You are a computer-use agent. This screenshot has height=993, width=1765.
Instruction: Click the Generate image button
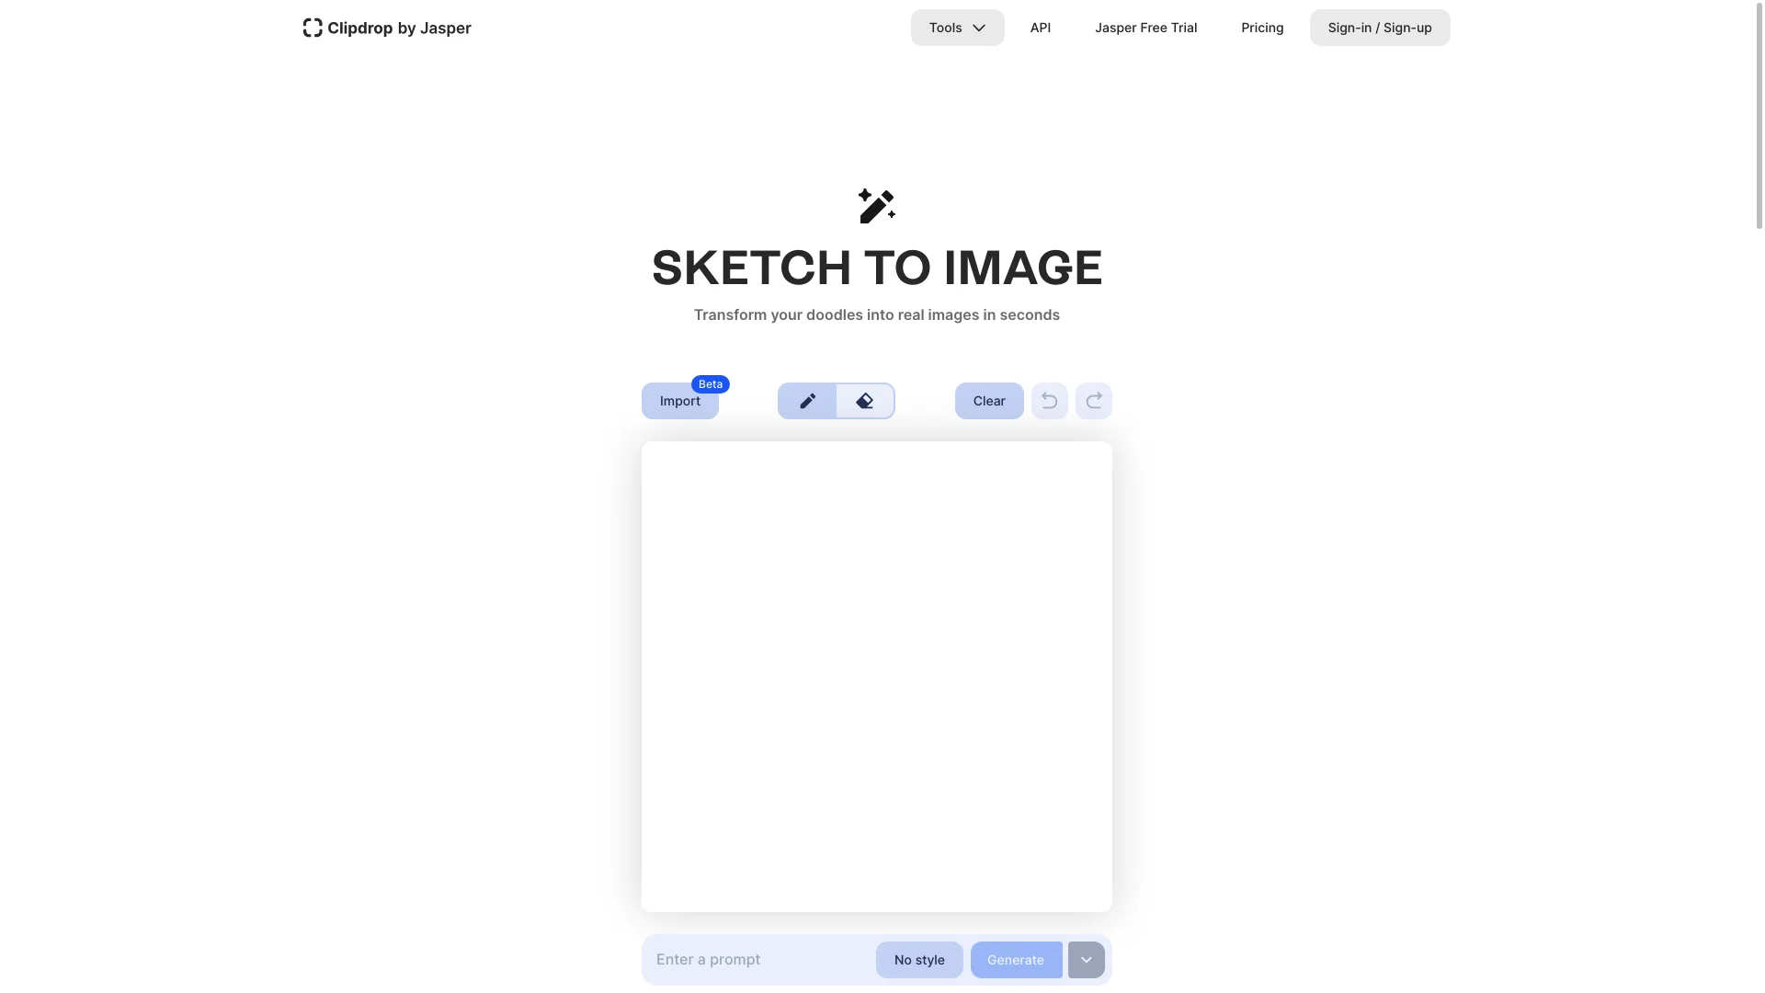tap(1015, 959)
